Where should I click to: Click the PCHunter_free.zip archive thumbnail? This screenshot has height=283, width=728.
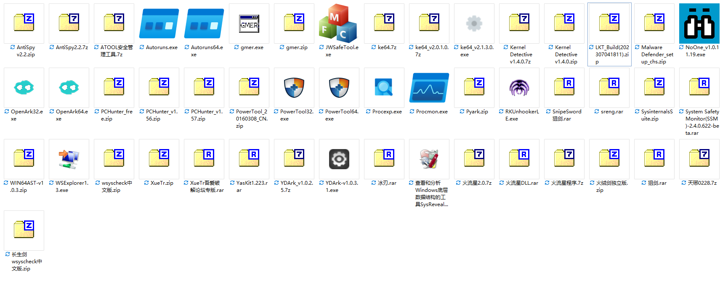coord(114,88)
